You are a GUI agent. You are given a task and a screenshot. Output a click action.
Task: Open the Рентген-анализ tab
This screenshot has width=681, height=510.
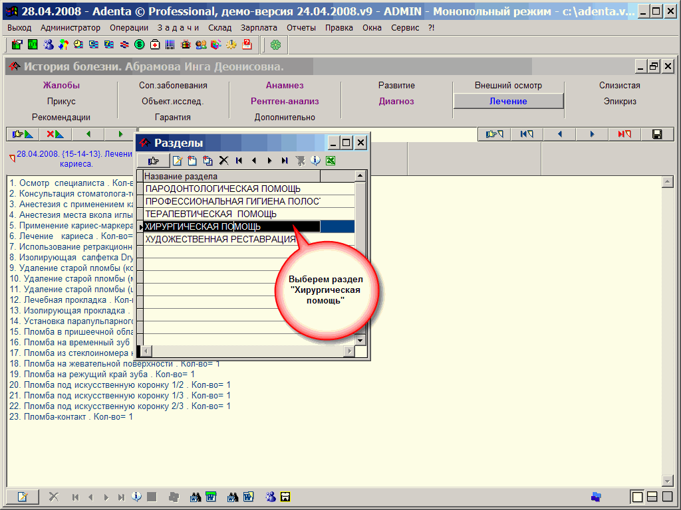[x=285, y=102]
